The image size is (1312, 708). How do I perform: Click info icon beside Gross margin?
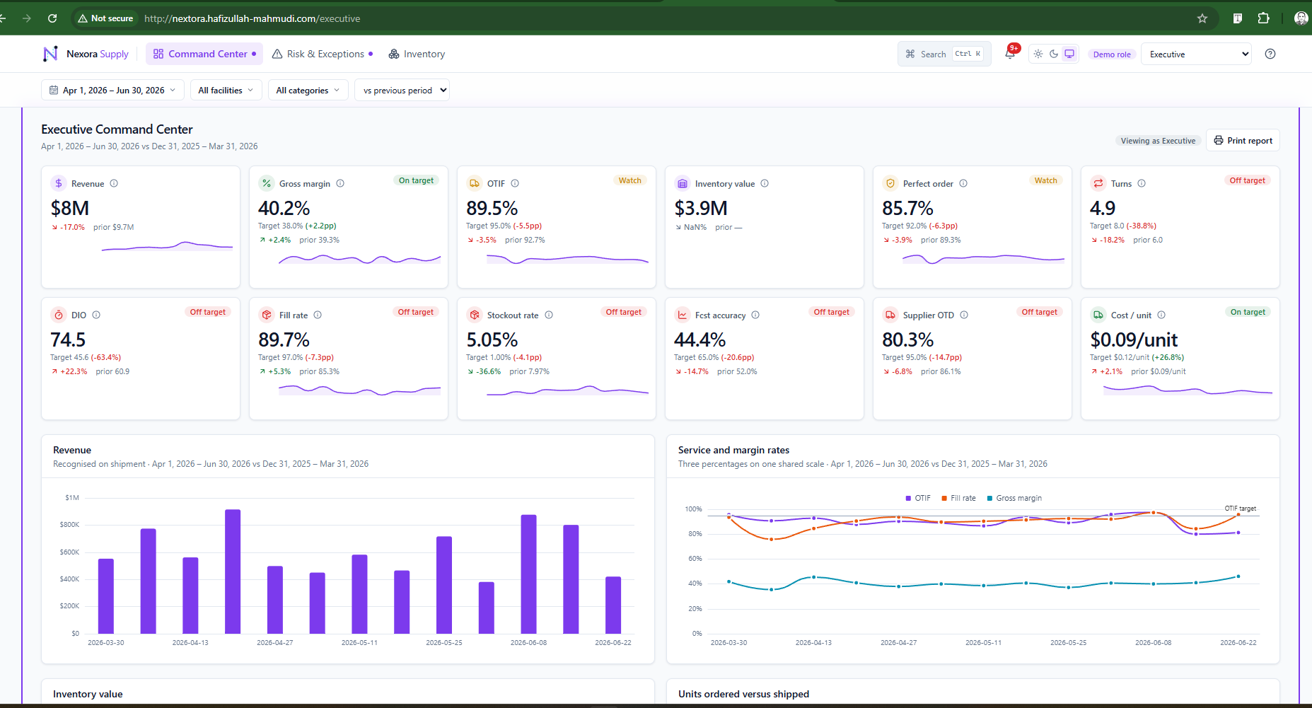coord(340,183)
